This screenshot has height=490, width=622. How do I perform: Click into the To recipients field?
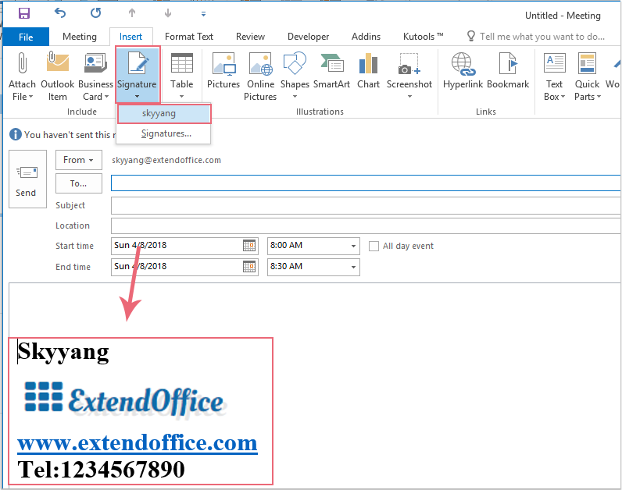(x=366, y=183)
